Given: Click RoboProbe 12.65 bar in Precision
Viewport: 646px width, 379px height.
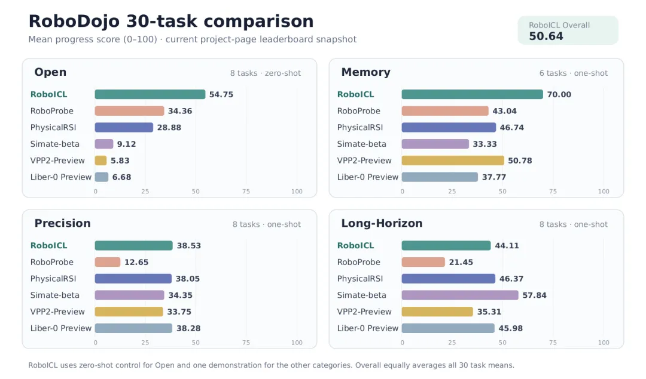Looking at the screenshot, I should coord(108,262).
